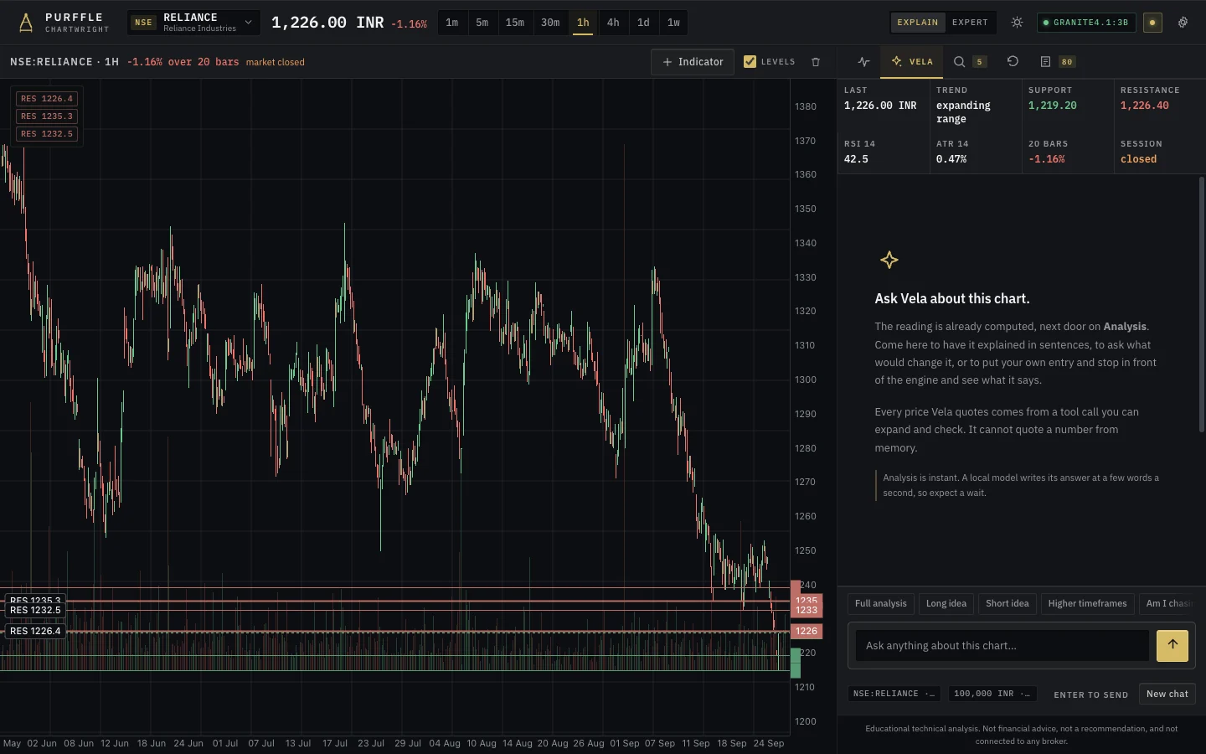Click the RES 1232.5 legend chip
1206x754 pixels.
pos(47,134)
